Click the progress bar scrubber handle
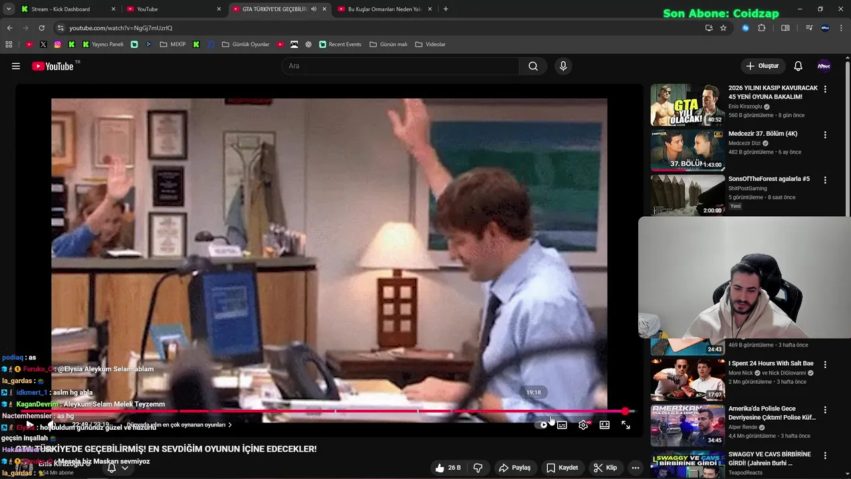 click(x=625, y=411)
